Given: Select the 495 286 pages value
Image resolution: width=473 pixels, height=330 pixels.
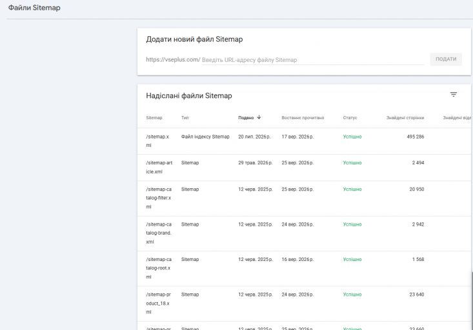Looking at the screenshot, I should click(x=416, y=137).
